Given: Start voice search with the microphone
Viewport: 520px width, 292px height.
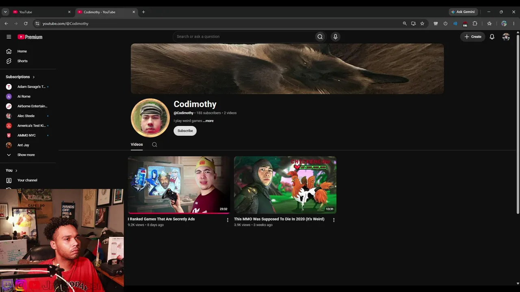Looking at the screenshot, I should [x=335, y=36].
